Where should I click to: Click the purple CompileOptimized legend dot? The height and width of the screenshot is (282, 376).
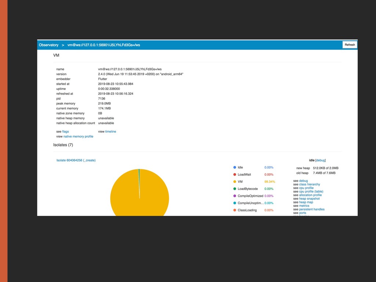coord(235,196)
